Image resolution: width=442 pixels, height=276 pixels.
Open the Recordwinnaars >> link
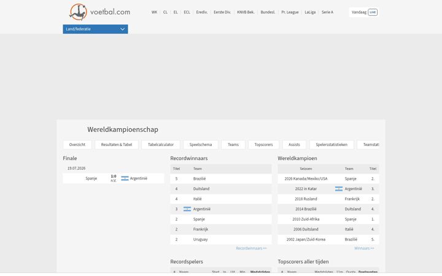click(x=251, y=248)
